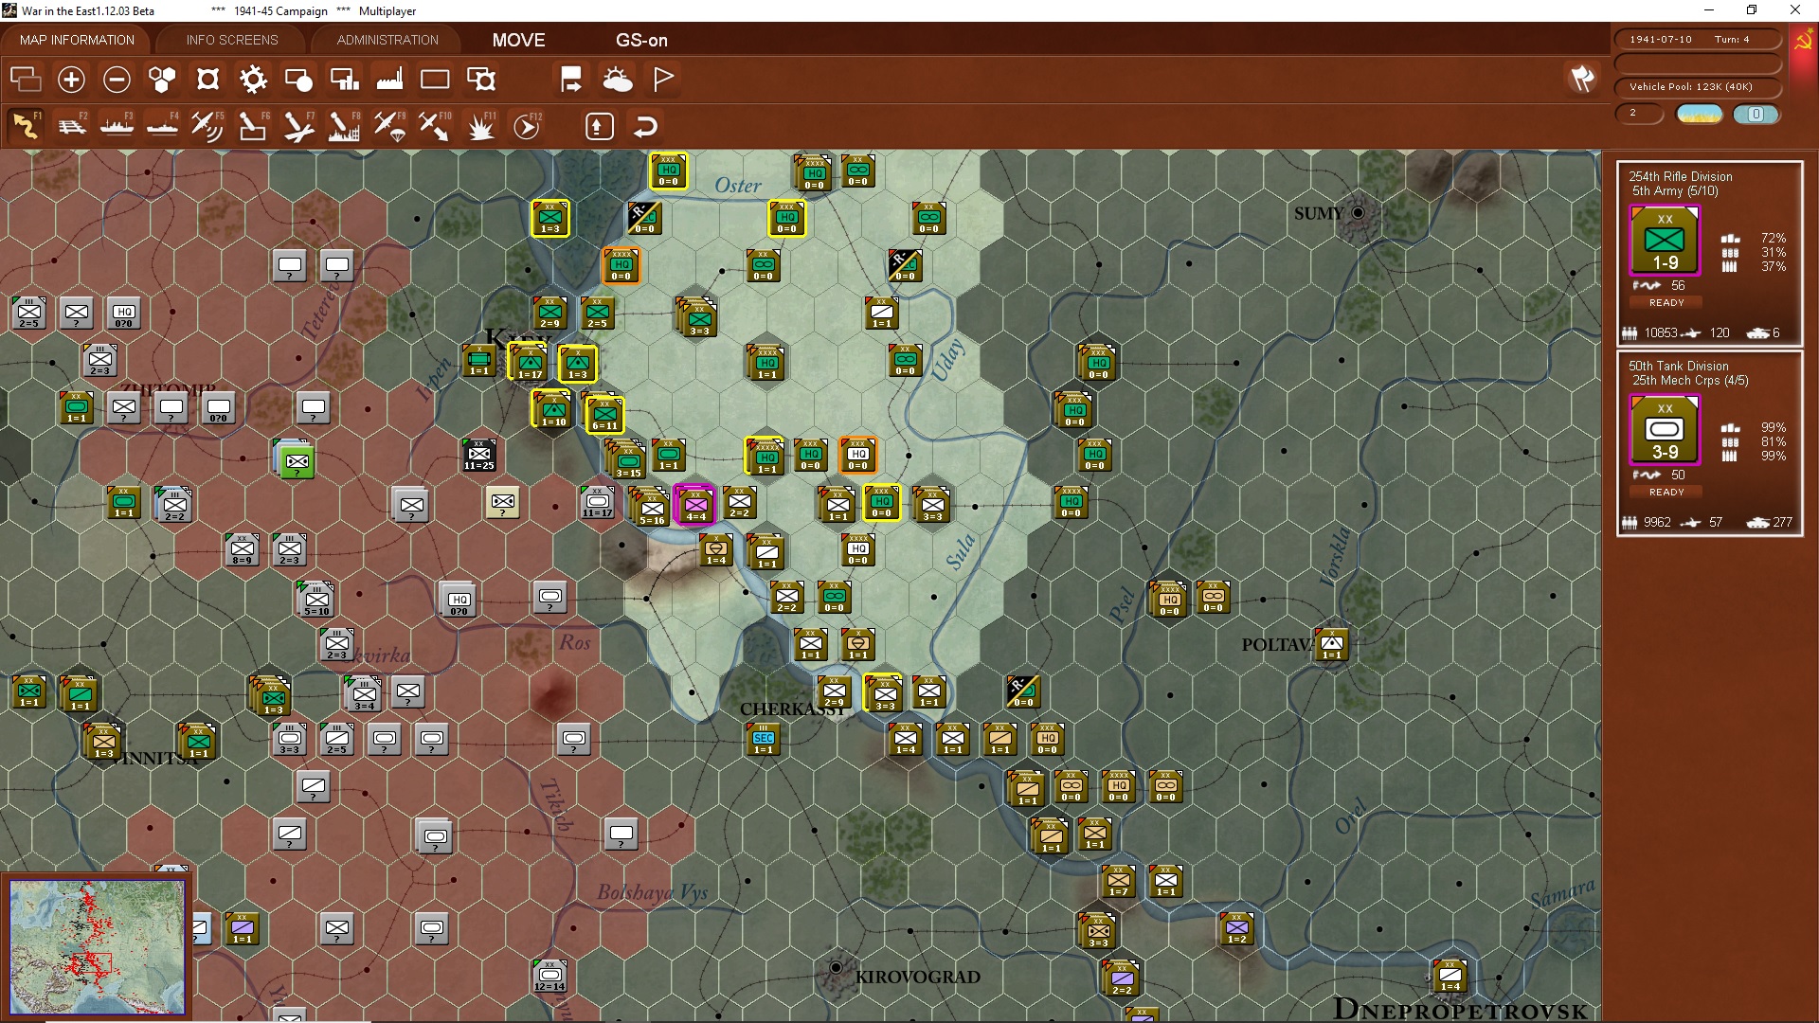Click the 1941-07-10 Turn 4 date field
The height and width of the screenshot is (1023, 1819).
pyautogui.click(x=1697, y=40)
